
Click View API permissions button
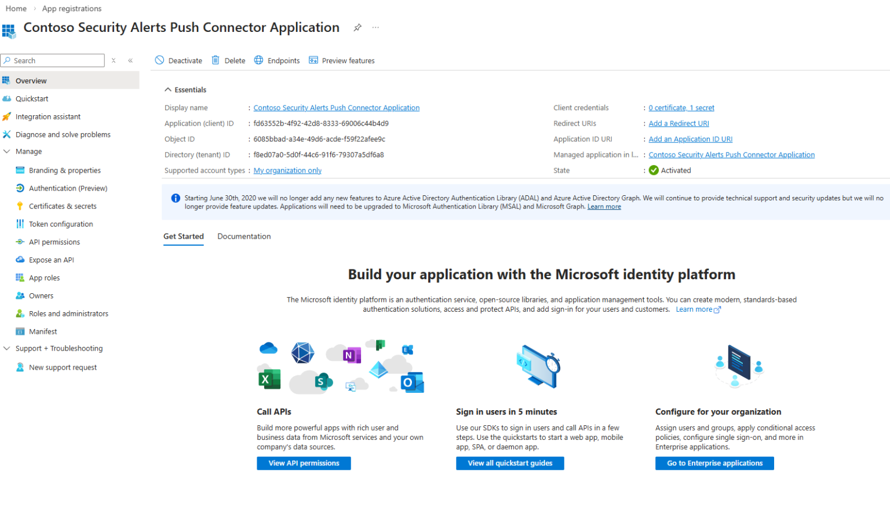[304, 464]
